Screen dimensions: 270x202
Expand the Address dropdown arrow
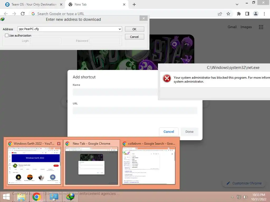[x=120, y=29]
